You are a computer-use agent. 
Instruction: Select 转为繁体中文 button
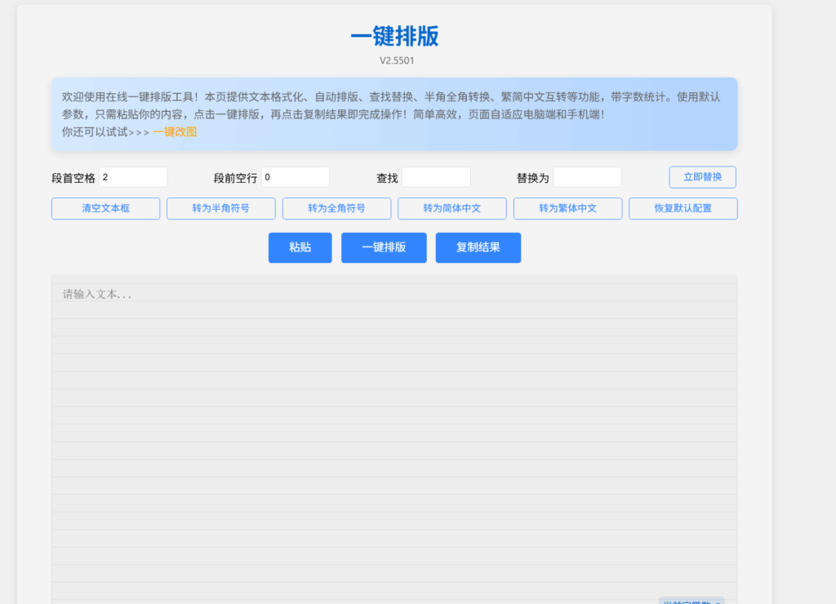[x=567, y=208]
